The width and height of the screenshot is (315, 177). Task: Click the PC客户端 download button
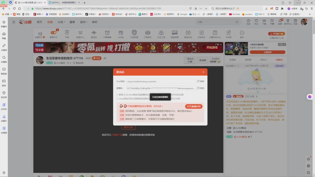click(276, 34)
